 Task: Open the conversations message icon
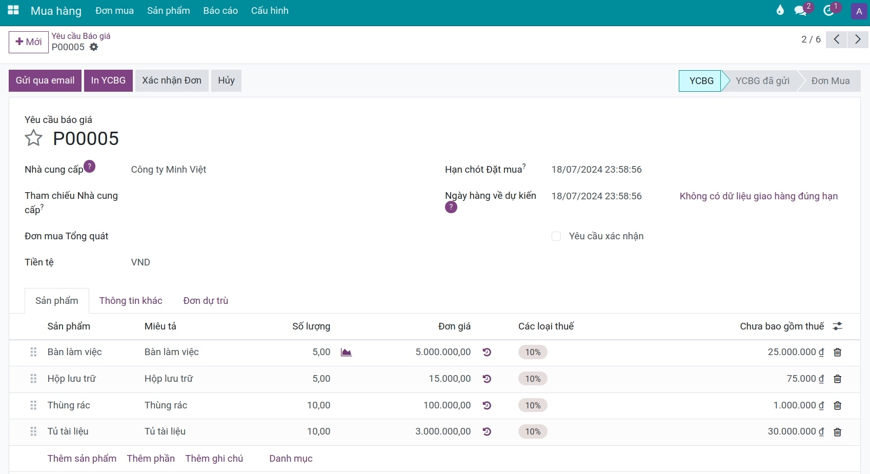point(800,11)
